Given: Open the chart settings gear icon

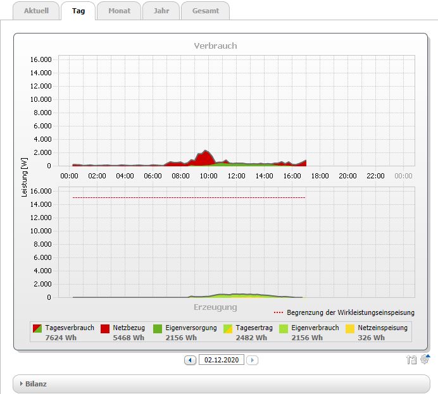Looking at the screenshot, I should [425, 359].
